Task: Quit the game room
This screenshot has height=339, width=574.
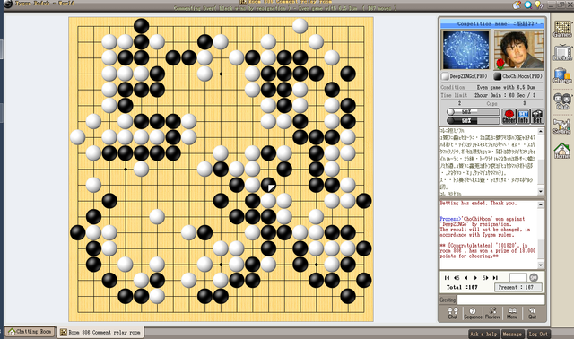Action: 532,313
